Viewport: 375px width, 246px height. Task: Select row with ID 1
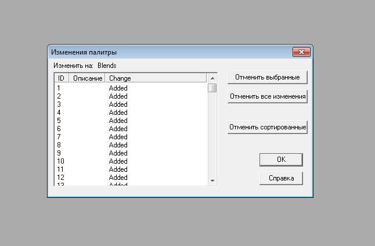59,88
